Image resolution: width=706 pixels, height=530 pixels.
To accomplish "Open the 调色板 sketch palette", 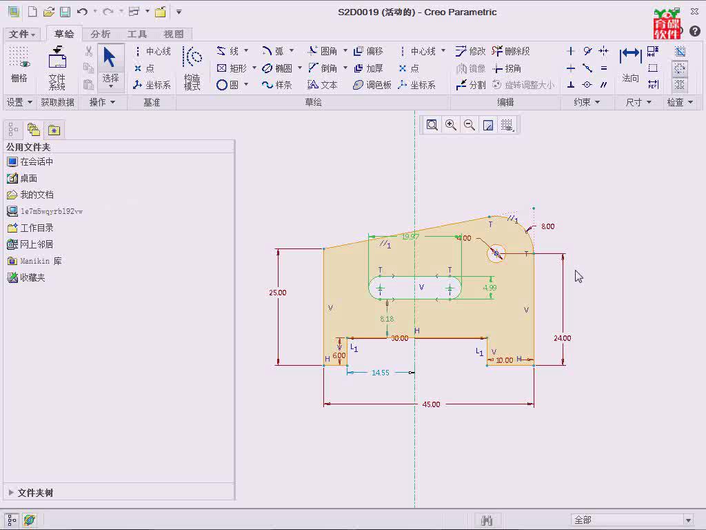I will coord(372,85).
